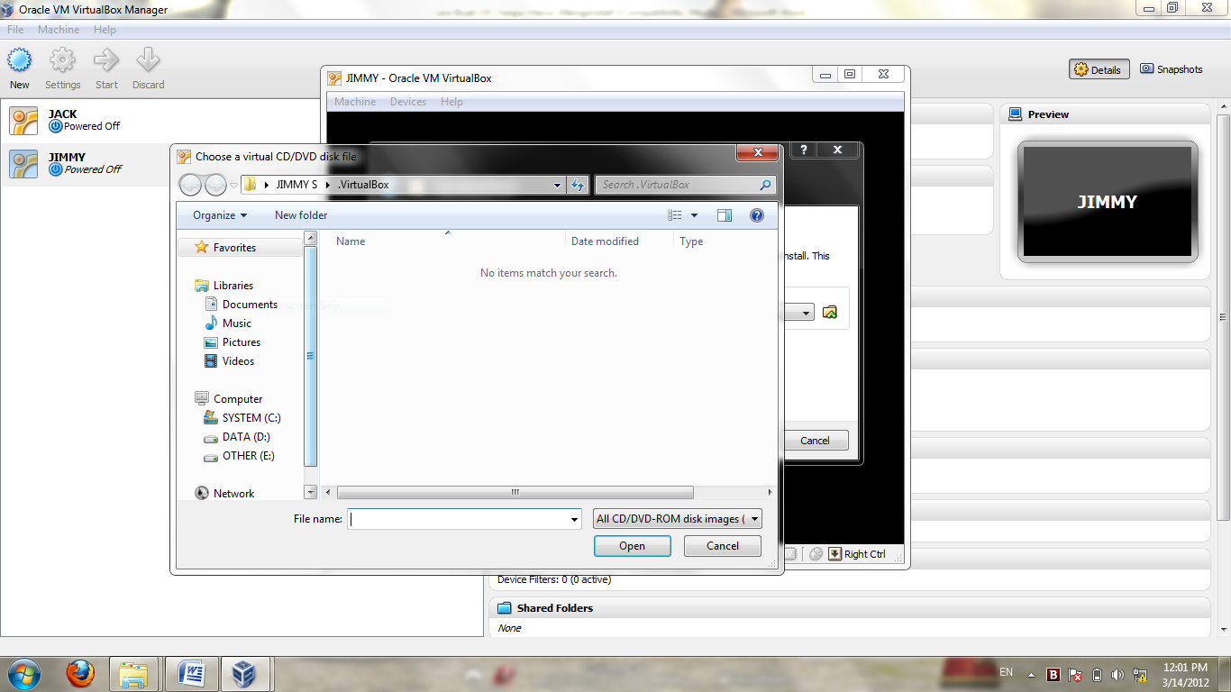Image resolution: width=1231 pixels, height=692 pixels.
Task: Click the navigation pane scrollbar up arrow
Action: (x=311, y=239)
